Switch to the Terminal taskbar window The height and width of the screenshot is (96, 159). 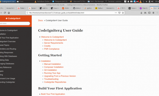[114, 2]
